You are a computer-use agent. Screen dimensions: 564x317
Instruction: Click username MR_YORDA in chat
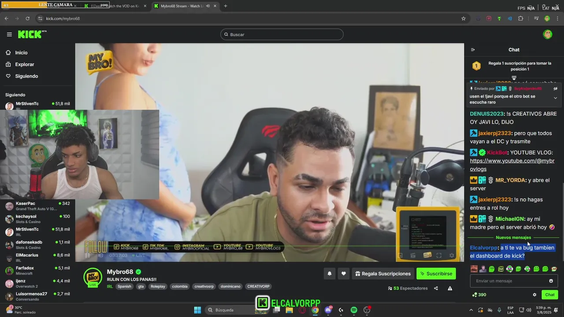tap(510, 180)
